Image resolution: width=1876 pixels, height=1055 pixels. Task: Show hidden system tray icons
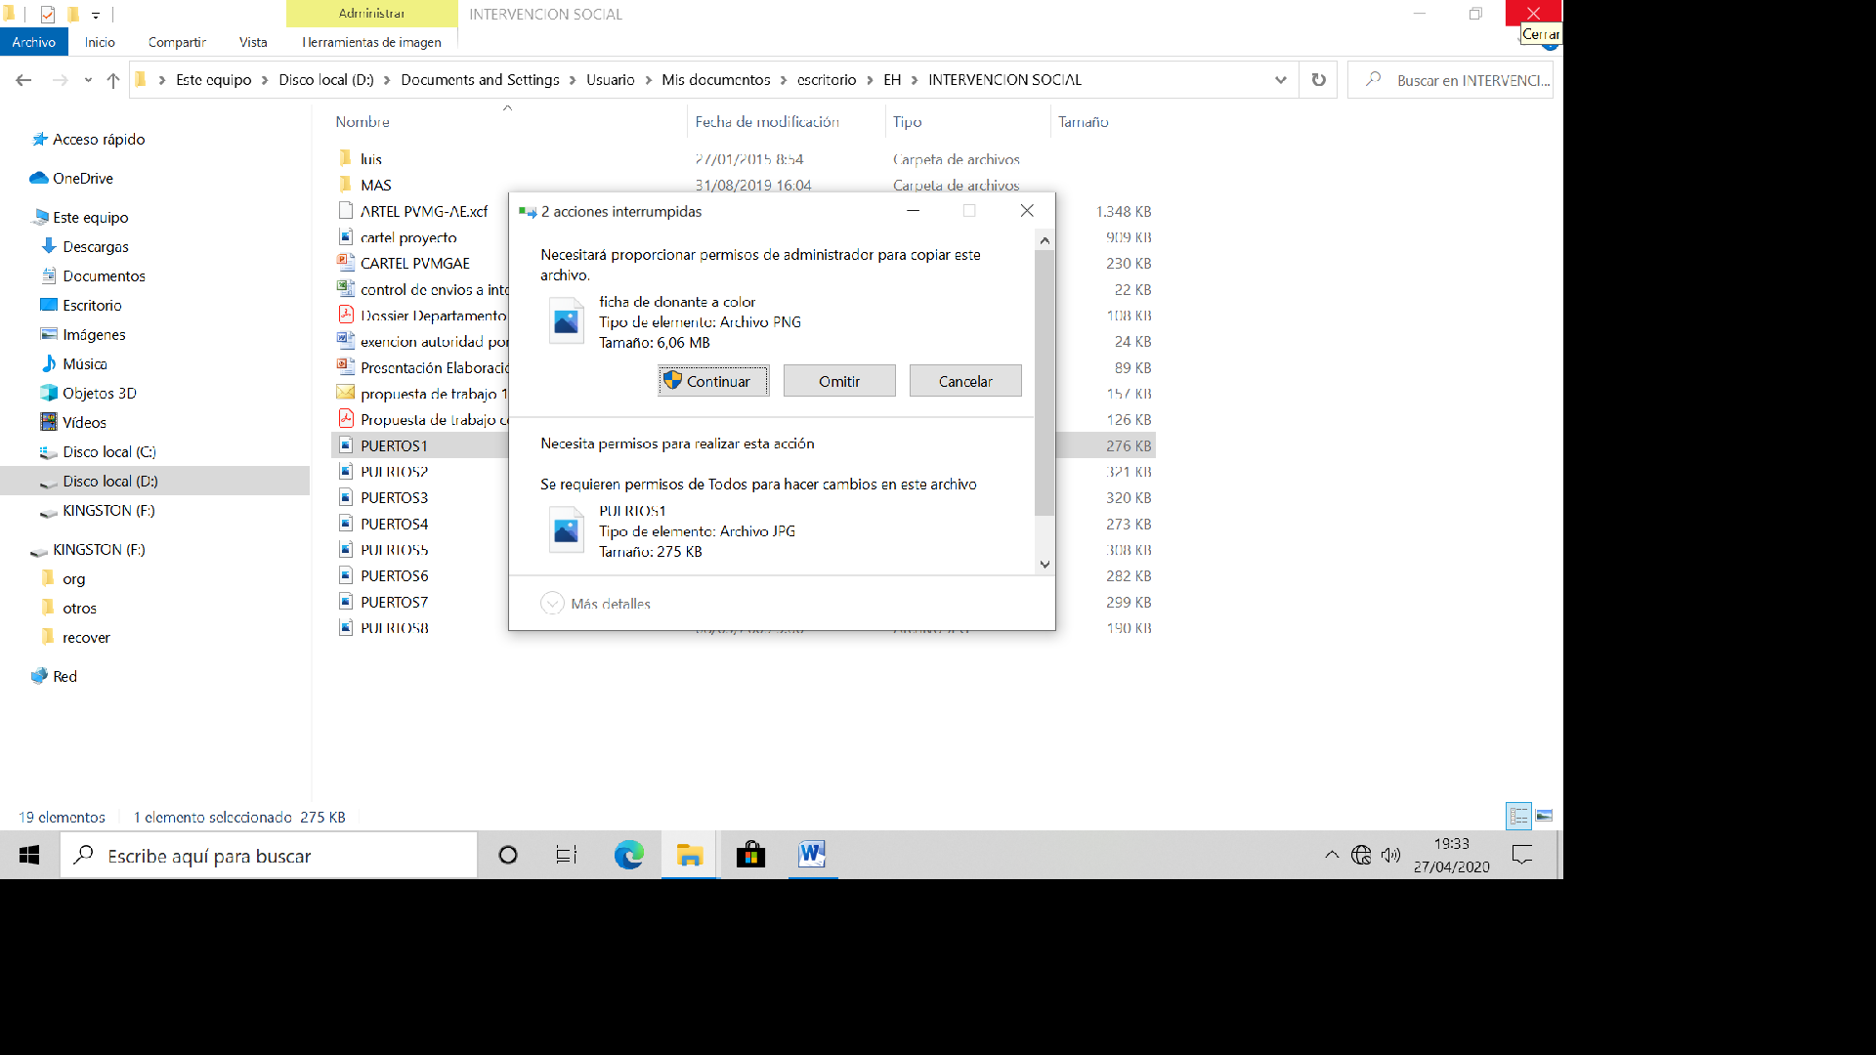(1332, 856)
